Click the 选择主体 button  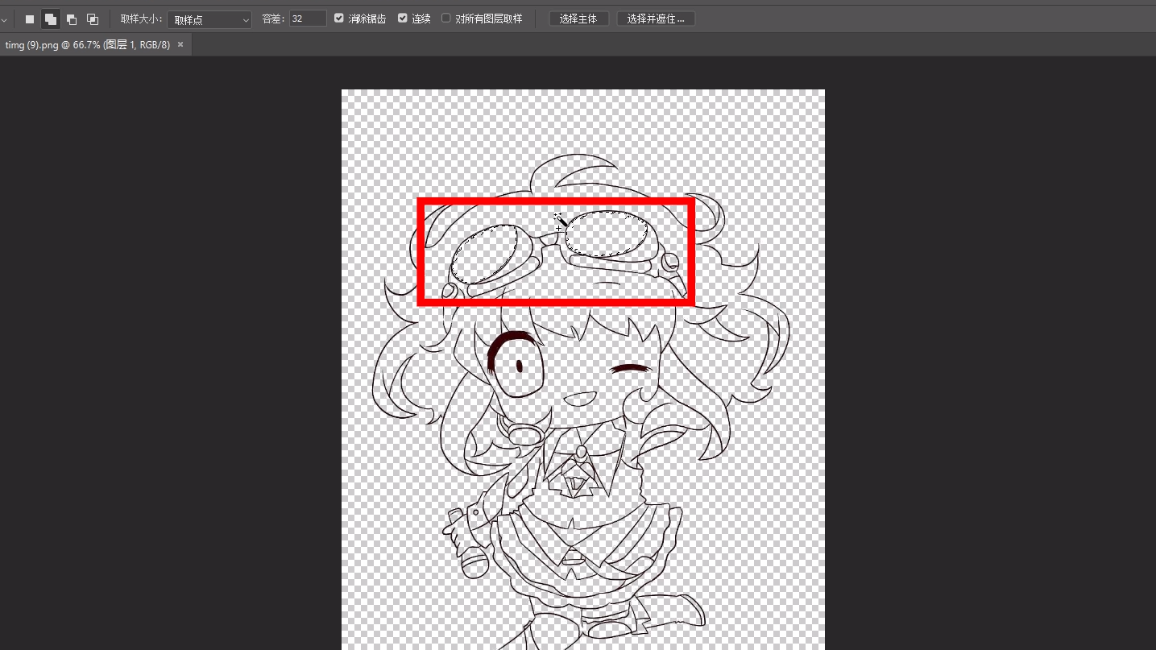(578, 19)
